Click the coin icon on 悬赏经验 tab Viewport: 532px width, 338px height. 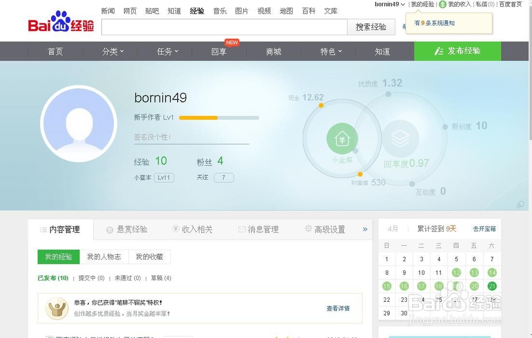click(109, 229)
